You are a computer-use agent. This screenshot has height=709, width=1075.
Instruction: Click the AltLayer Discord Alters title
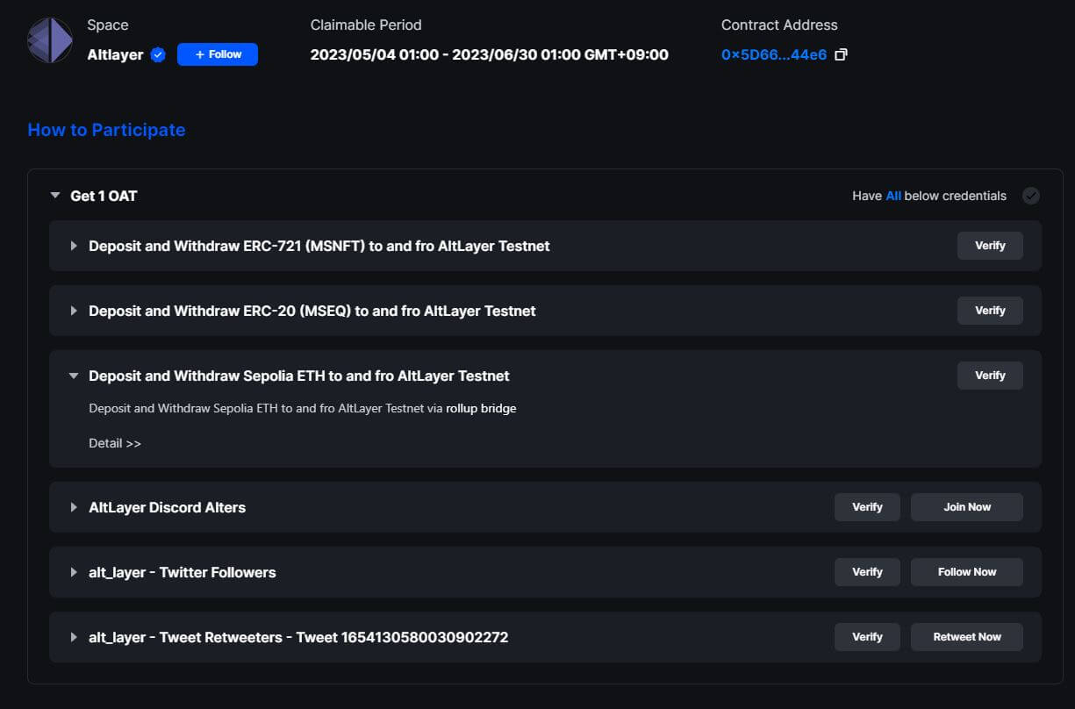(167, 507)
